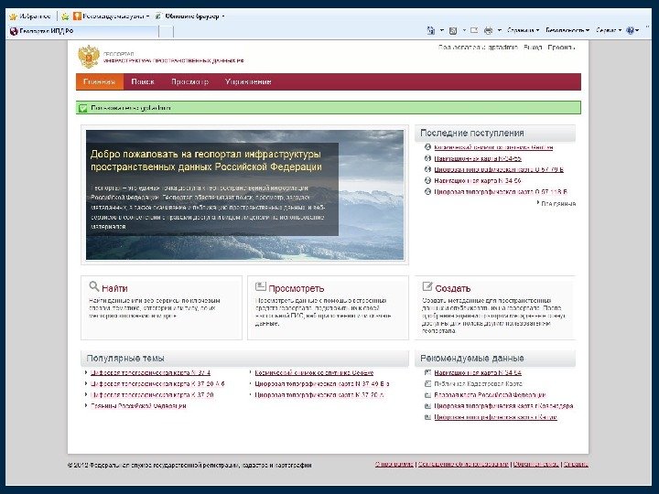Open the Избранное favorites star button

pos(30,16)
